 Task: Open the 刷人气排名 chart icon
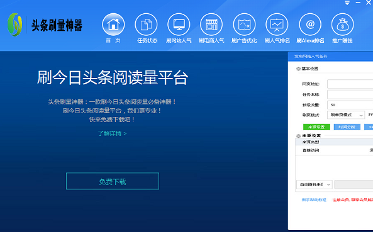(x=277, y=25)
